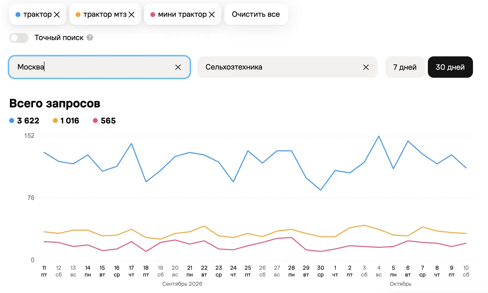Screen dimensions: 488x293
Task: Click the Сентябрь 2026 month label
Action: (182, 284)
